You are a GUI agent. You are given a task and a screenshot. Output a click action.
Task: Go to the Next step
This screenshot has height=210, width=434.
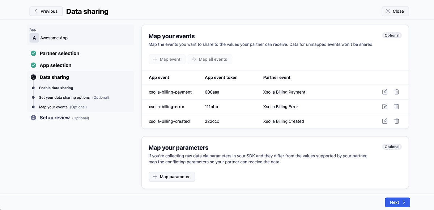click(397, 202)
